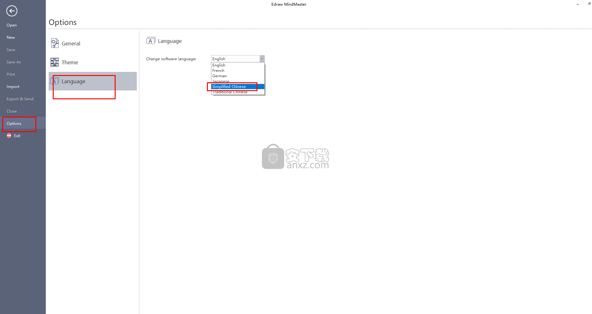Select Options in the file menu
The width and height of the screenshot is (592, 314).
[x=23, y=124]
